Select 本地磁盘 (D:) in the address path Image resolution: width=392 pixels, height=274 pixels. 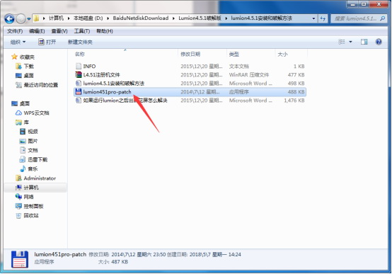[x=88, y=18]
